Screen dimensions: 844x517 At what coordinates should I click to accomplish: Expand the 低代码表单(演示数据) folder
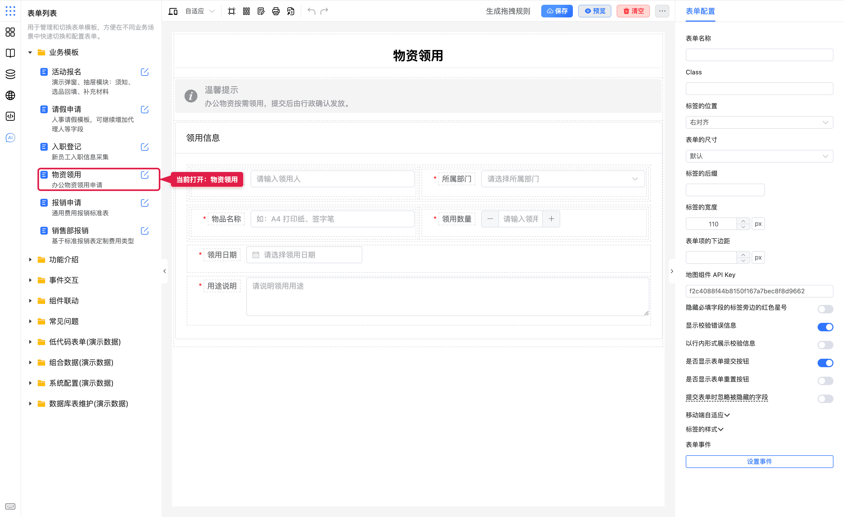[x=30, y=342]
